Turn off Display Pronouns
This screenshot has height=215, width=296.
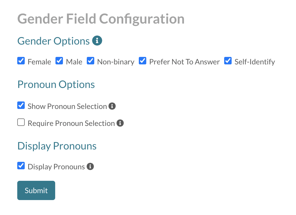pyautogui.click(x=21, y=166)
